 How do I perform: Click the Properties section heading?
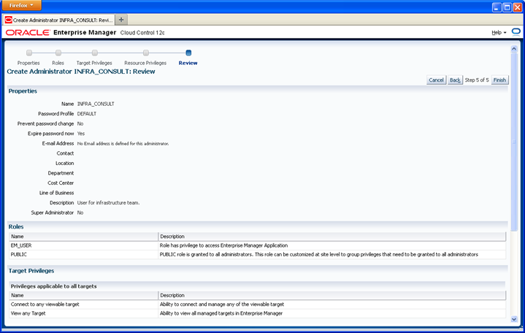point(23,91)
